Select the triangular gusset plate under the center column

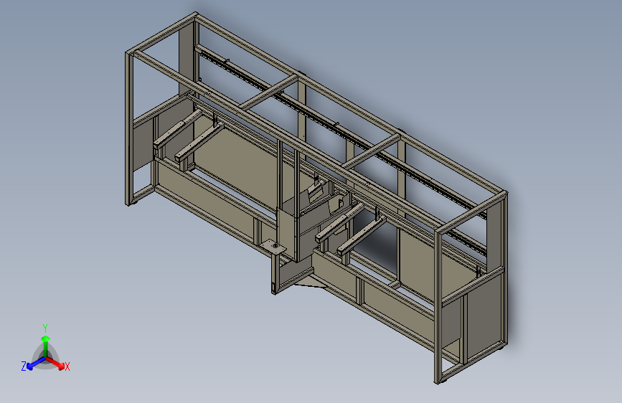(310, 283)
